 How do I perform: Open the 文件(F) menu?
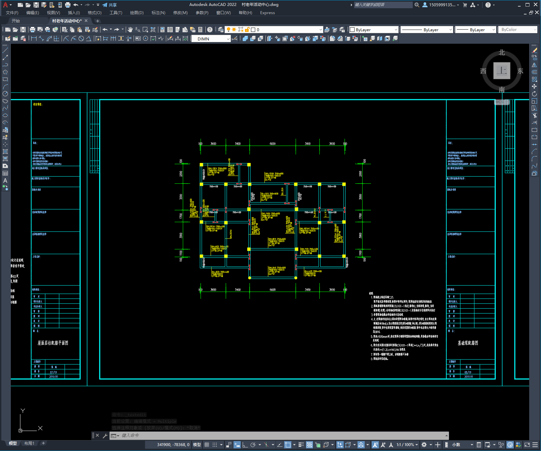coord(12,13)
